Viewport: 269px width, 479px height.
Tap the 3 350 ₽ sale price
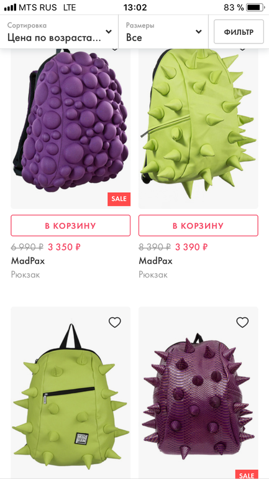pos(64,247)
